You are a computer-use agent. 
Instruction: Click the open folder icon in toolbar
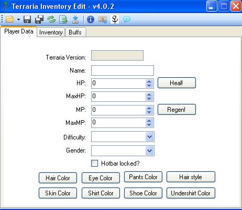[10, 19]
